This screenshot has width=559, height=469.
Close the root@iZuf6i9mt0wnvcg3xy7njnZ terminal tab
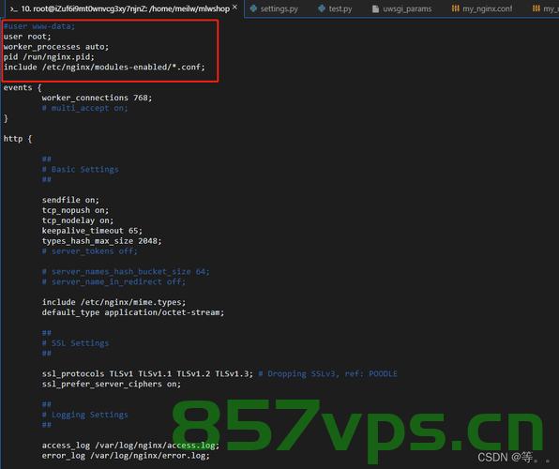pos(234,8)
